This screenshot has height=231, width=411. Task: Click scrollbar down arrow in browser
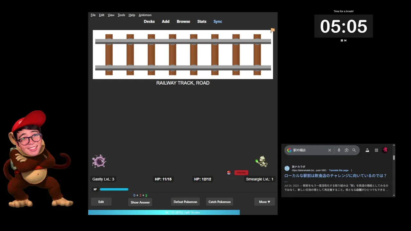(x=394, y=195)
